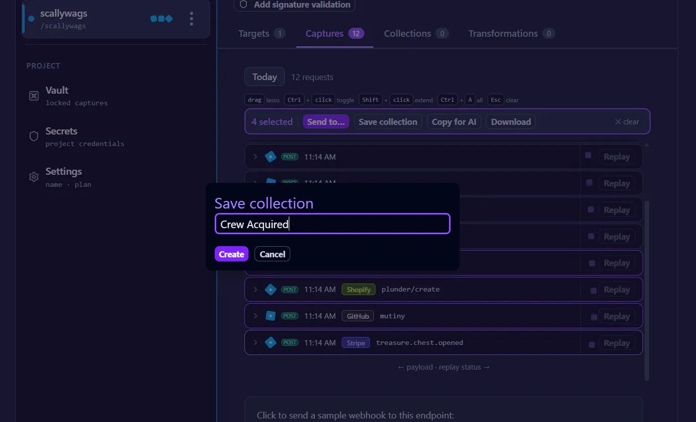The image size is (696, 422).
Task: Click Copy for AI
Action: coord(454,122)
